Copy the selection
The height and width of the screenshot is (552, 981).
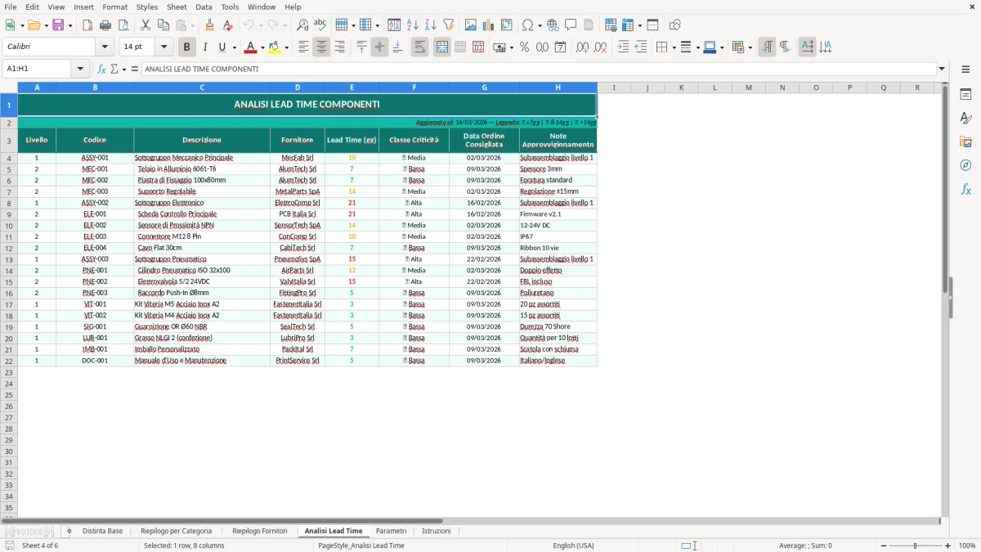[x=163, y=25]
